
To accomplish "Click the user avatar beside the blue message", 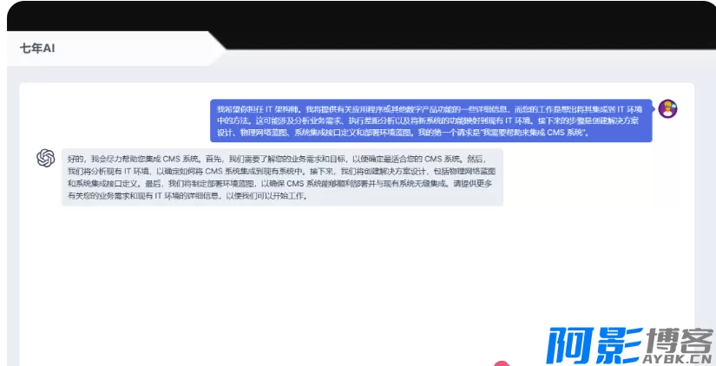I will tap(667, 108).
